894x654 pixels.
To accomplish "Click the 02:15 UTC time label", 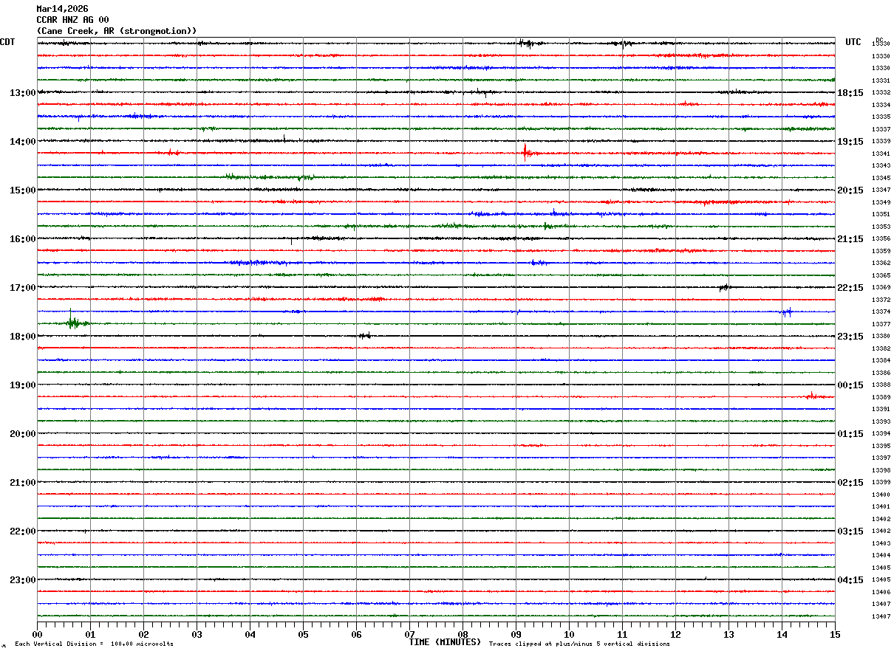I will [850, 483].
